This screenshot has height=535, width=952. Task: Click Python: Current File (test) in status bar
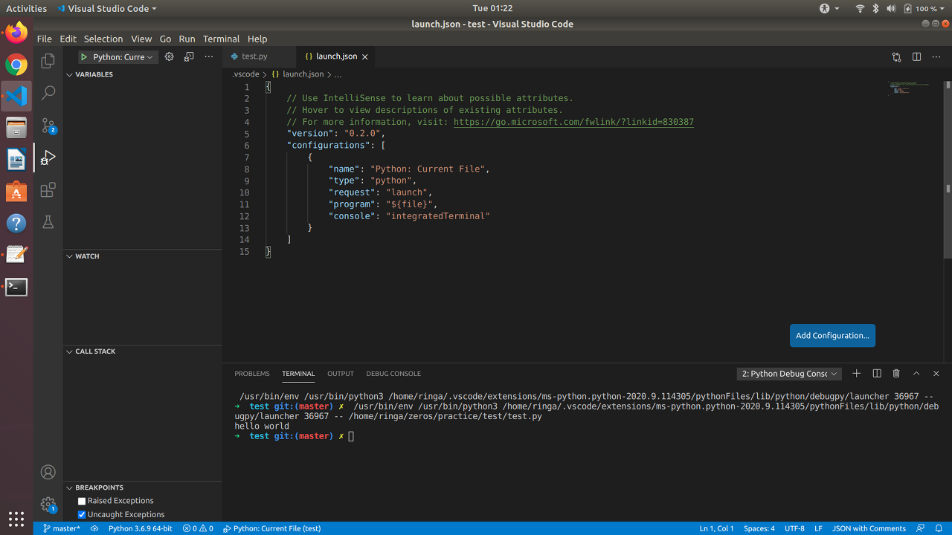(271, 528)
